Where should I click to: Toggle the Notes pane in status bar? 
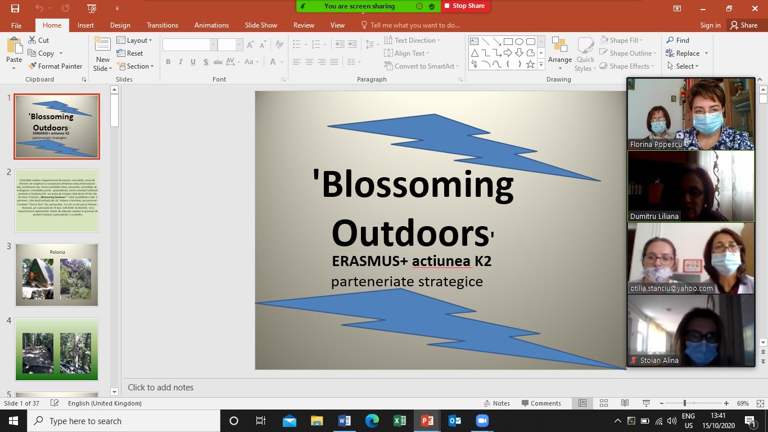tap(496, 403)
